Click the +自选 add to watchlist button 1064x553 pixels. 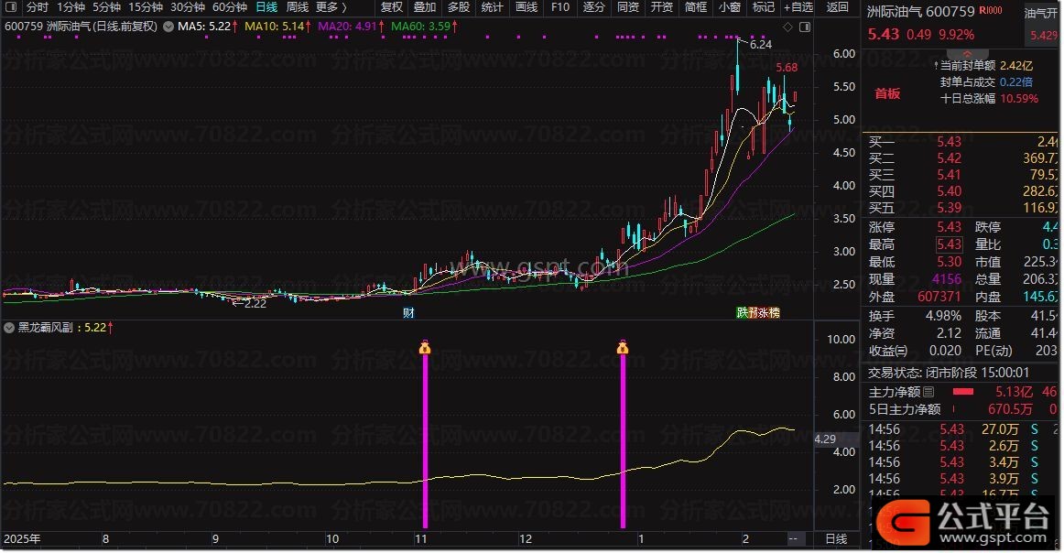coord(798,7)
